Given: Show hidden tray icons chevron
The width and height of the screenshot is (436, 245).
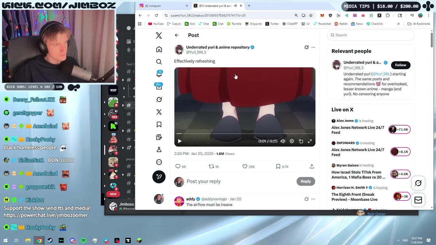Looking at the screenshot, I should [398, 240].
